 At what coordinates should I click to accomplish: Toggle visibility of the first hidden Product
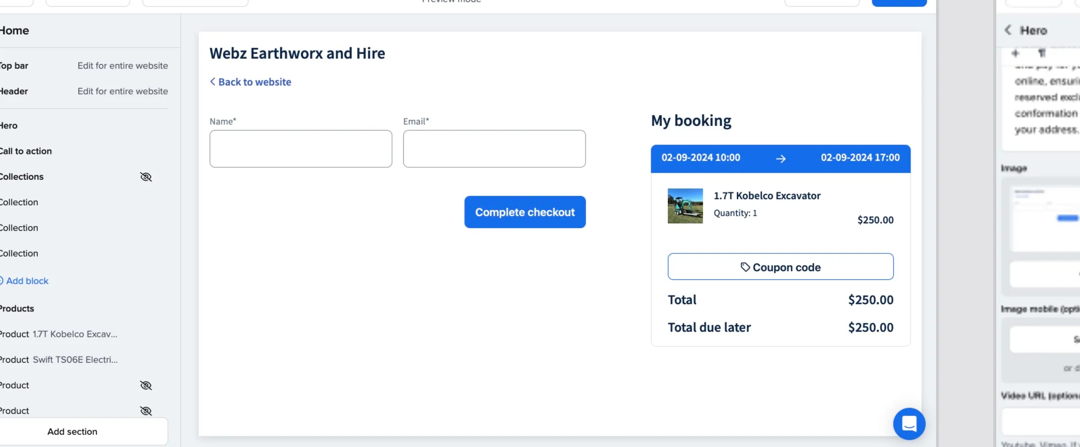[146, 385]
